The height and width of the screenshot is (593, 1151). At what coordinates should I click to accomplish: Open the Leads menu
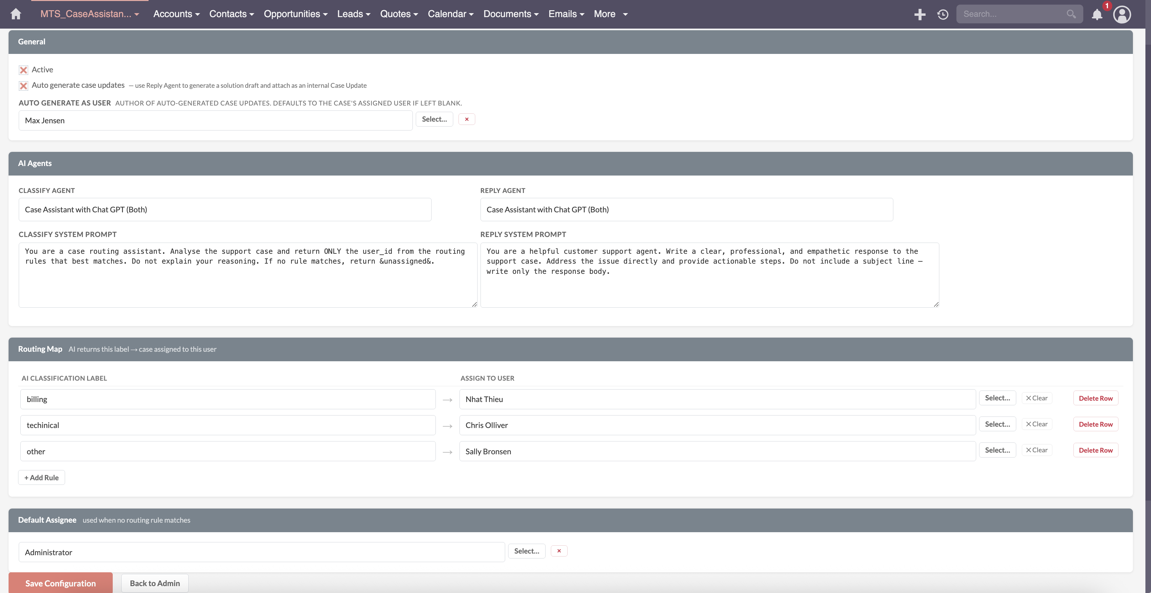point(353,14)
